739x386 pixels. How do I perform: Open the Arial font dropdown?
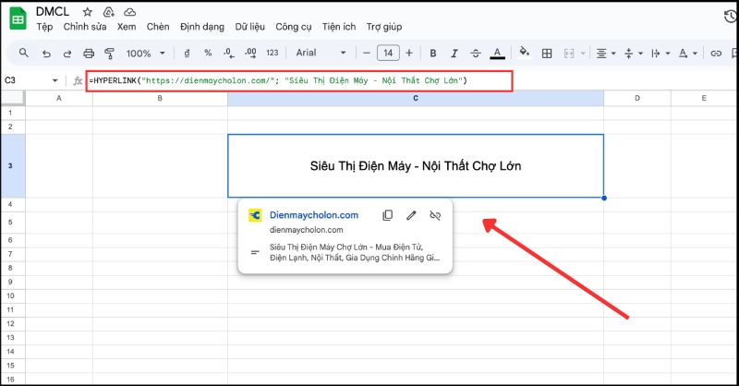tap(321, 53)
